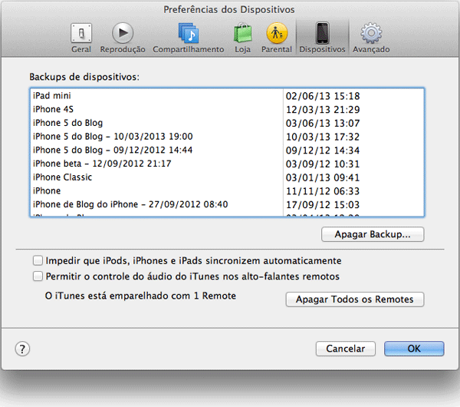
Task: Toggle Permitir o controle do áudio checkbox
Action: 38,276
